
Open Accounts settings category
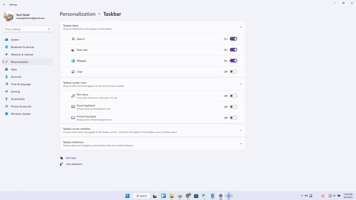[x=27, y=77]
